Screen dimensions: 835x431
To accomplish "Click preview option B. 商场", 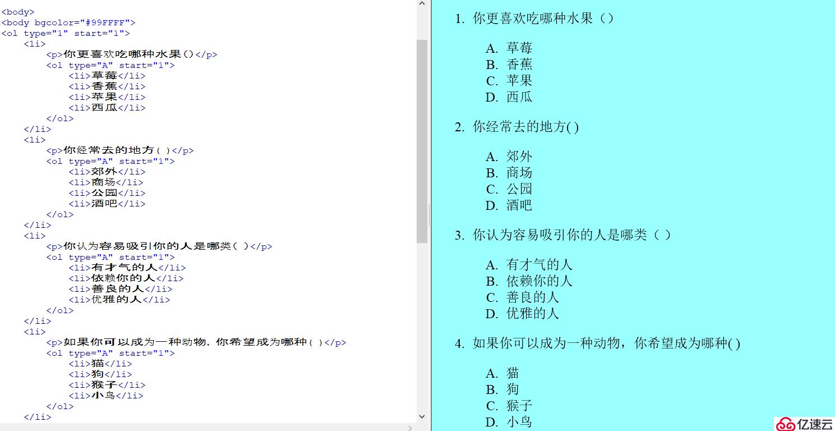I will [x=509, y=173].
